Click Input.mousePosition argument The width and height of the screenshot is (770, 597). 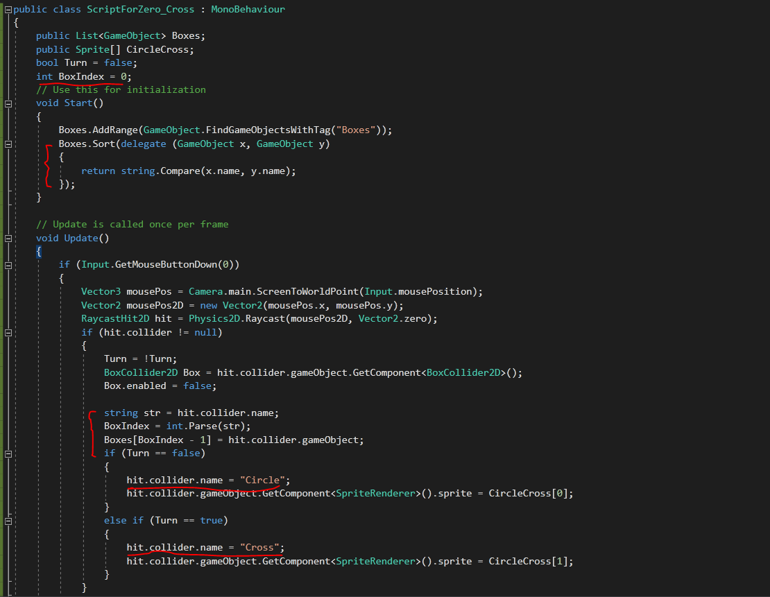[418, 292]
